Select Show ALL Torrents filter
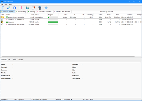Screen dimensions: 142x101 click(8, 12)
